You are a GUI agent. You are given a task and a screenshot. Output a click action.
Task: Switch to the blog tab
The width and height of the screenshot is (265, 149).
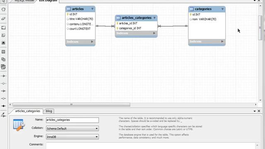coord(49,111)
